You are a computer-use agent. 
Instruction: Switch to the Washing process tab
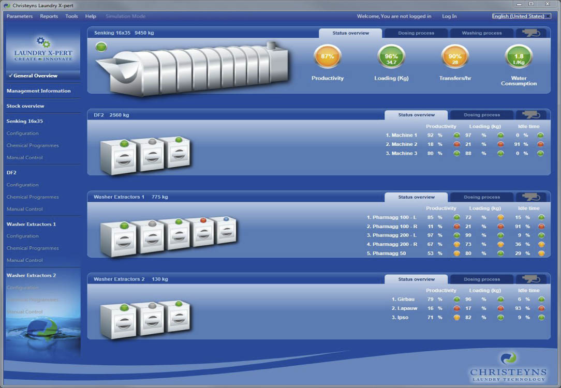click(482, 33)
